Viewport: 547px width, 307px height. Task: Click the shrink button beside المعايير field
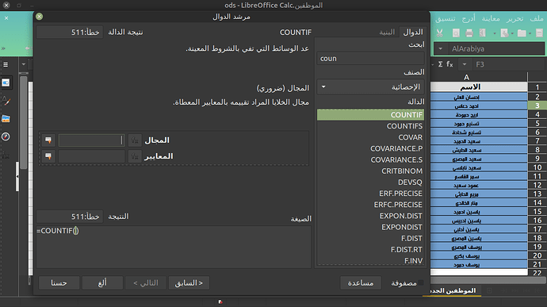[48, 156]
